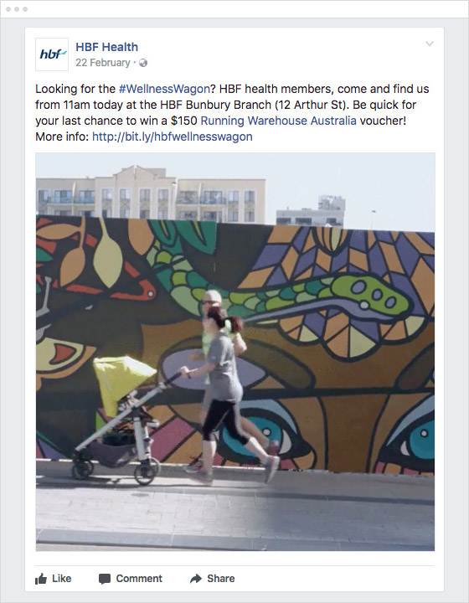Viewport: 469px width, 603px height.
Task: Click the Like button label
Action: (61, 579)
